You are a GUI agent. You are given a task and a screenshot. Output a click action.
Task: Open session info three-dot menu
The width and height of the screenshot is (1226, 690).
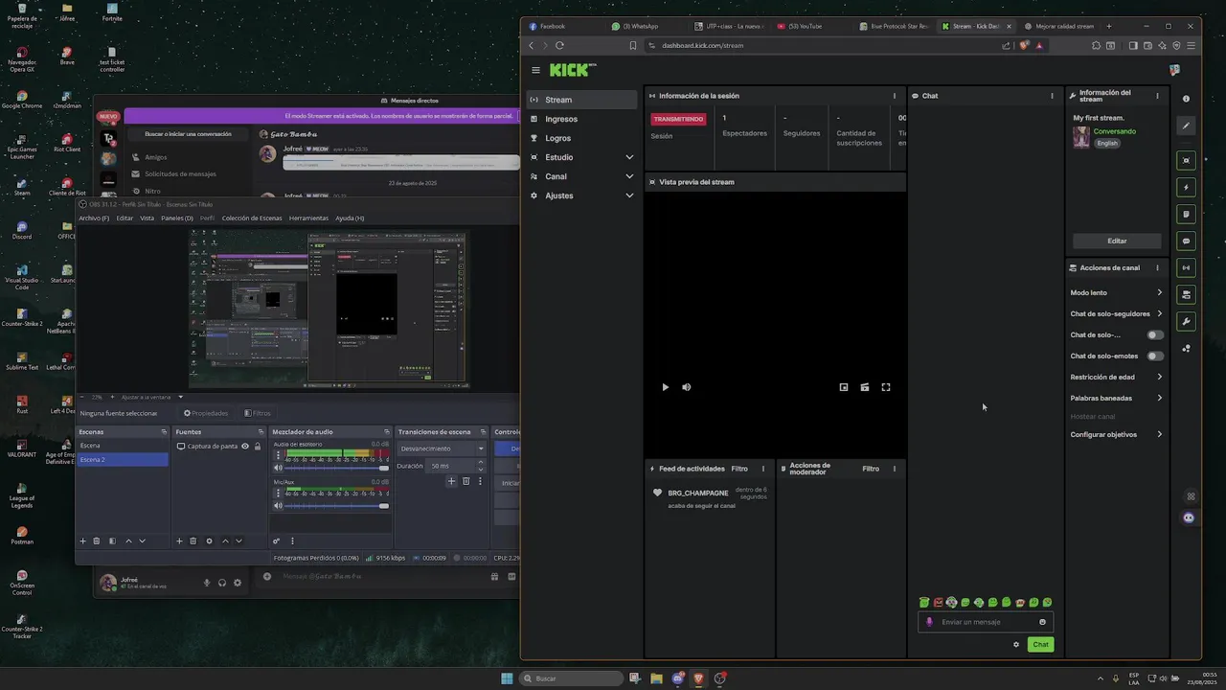(x=895, y=96)
